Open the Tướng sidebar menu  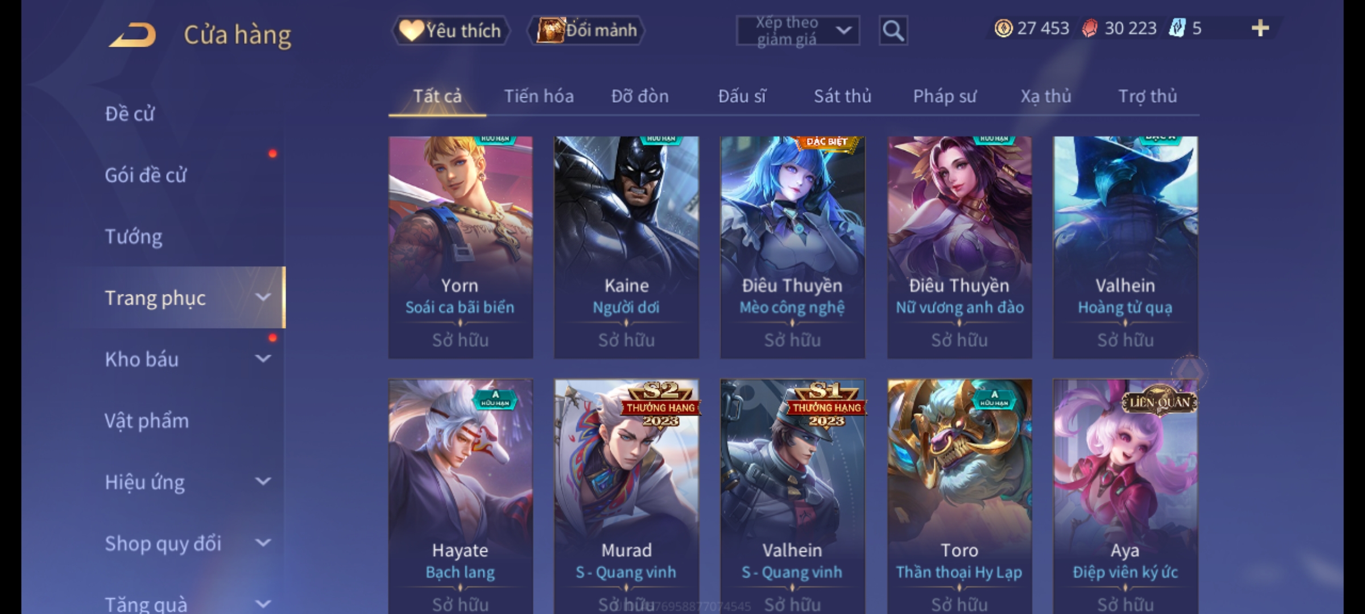[x=134, y=237]
